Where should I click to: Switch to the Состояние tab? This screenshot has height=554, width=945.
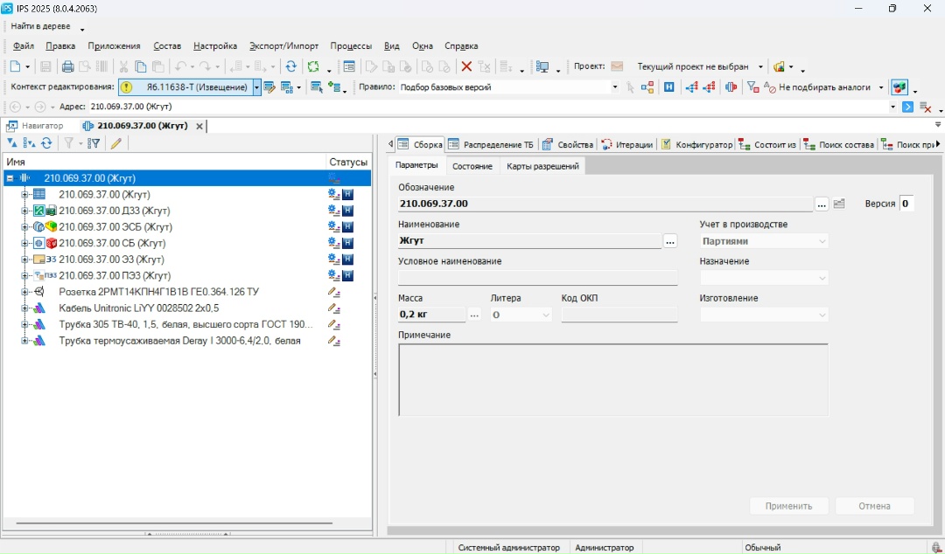(x=472, y=166)
